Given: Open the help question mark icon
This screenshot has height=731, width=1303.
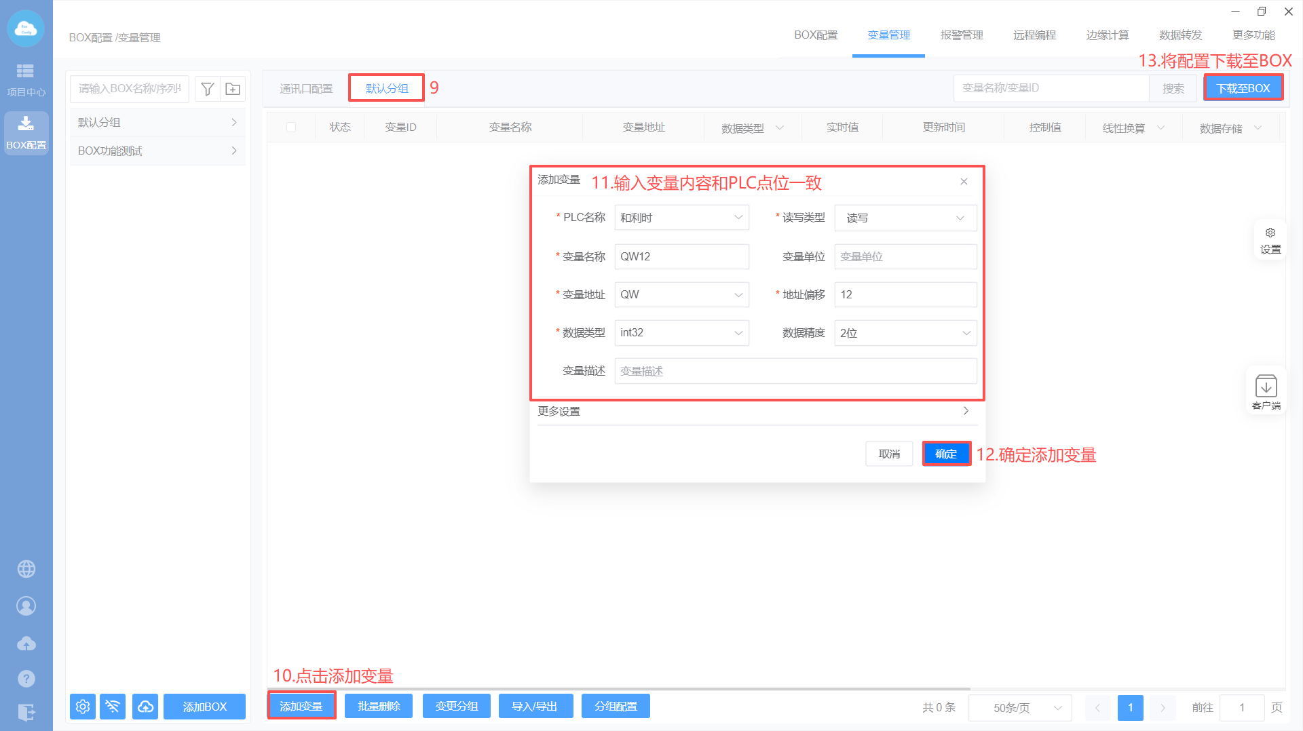Looking at the screenshot, I should [26, 678].
